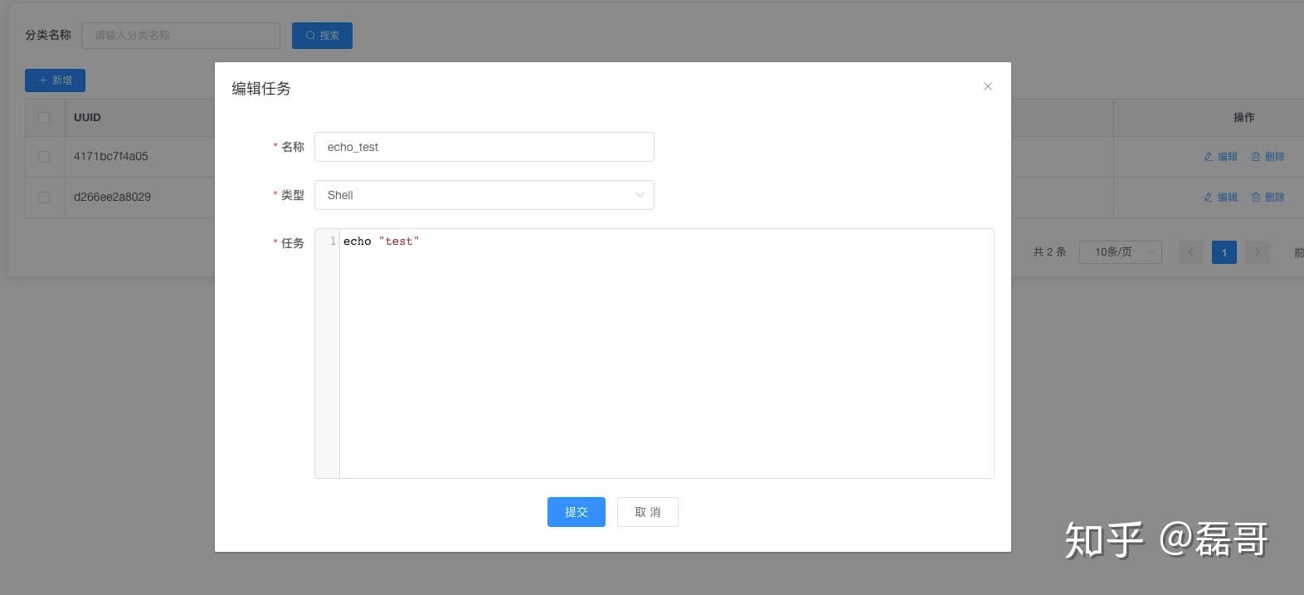This screenshot has width=1304, height=595.
Task: Click UUID text d266ee2a8029
Action: point(112,197)
